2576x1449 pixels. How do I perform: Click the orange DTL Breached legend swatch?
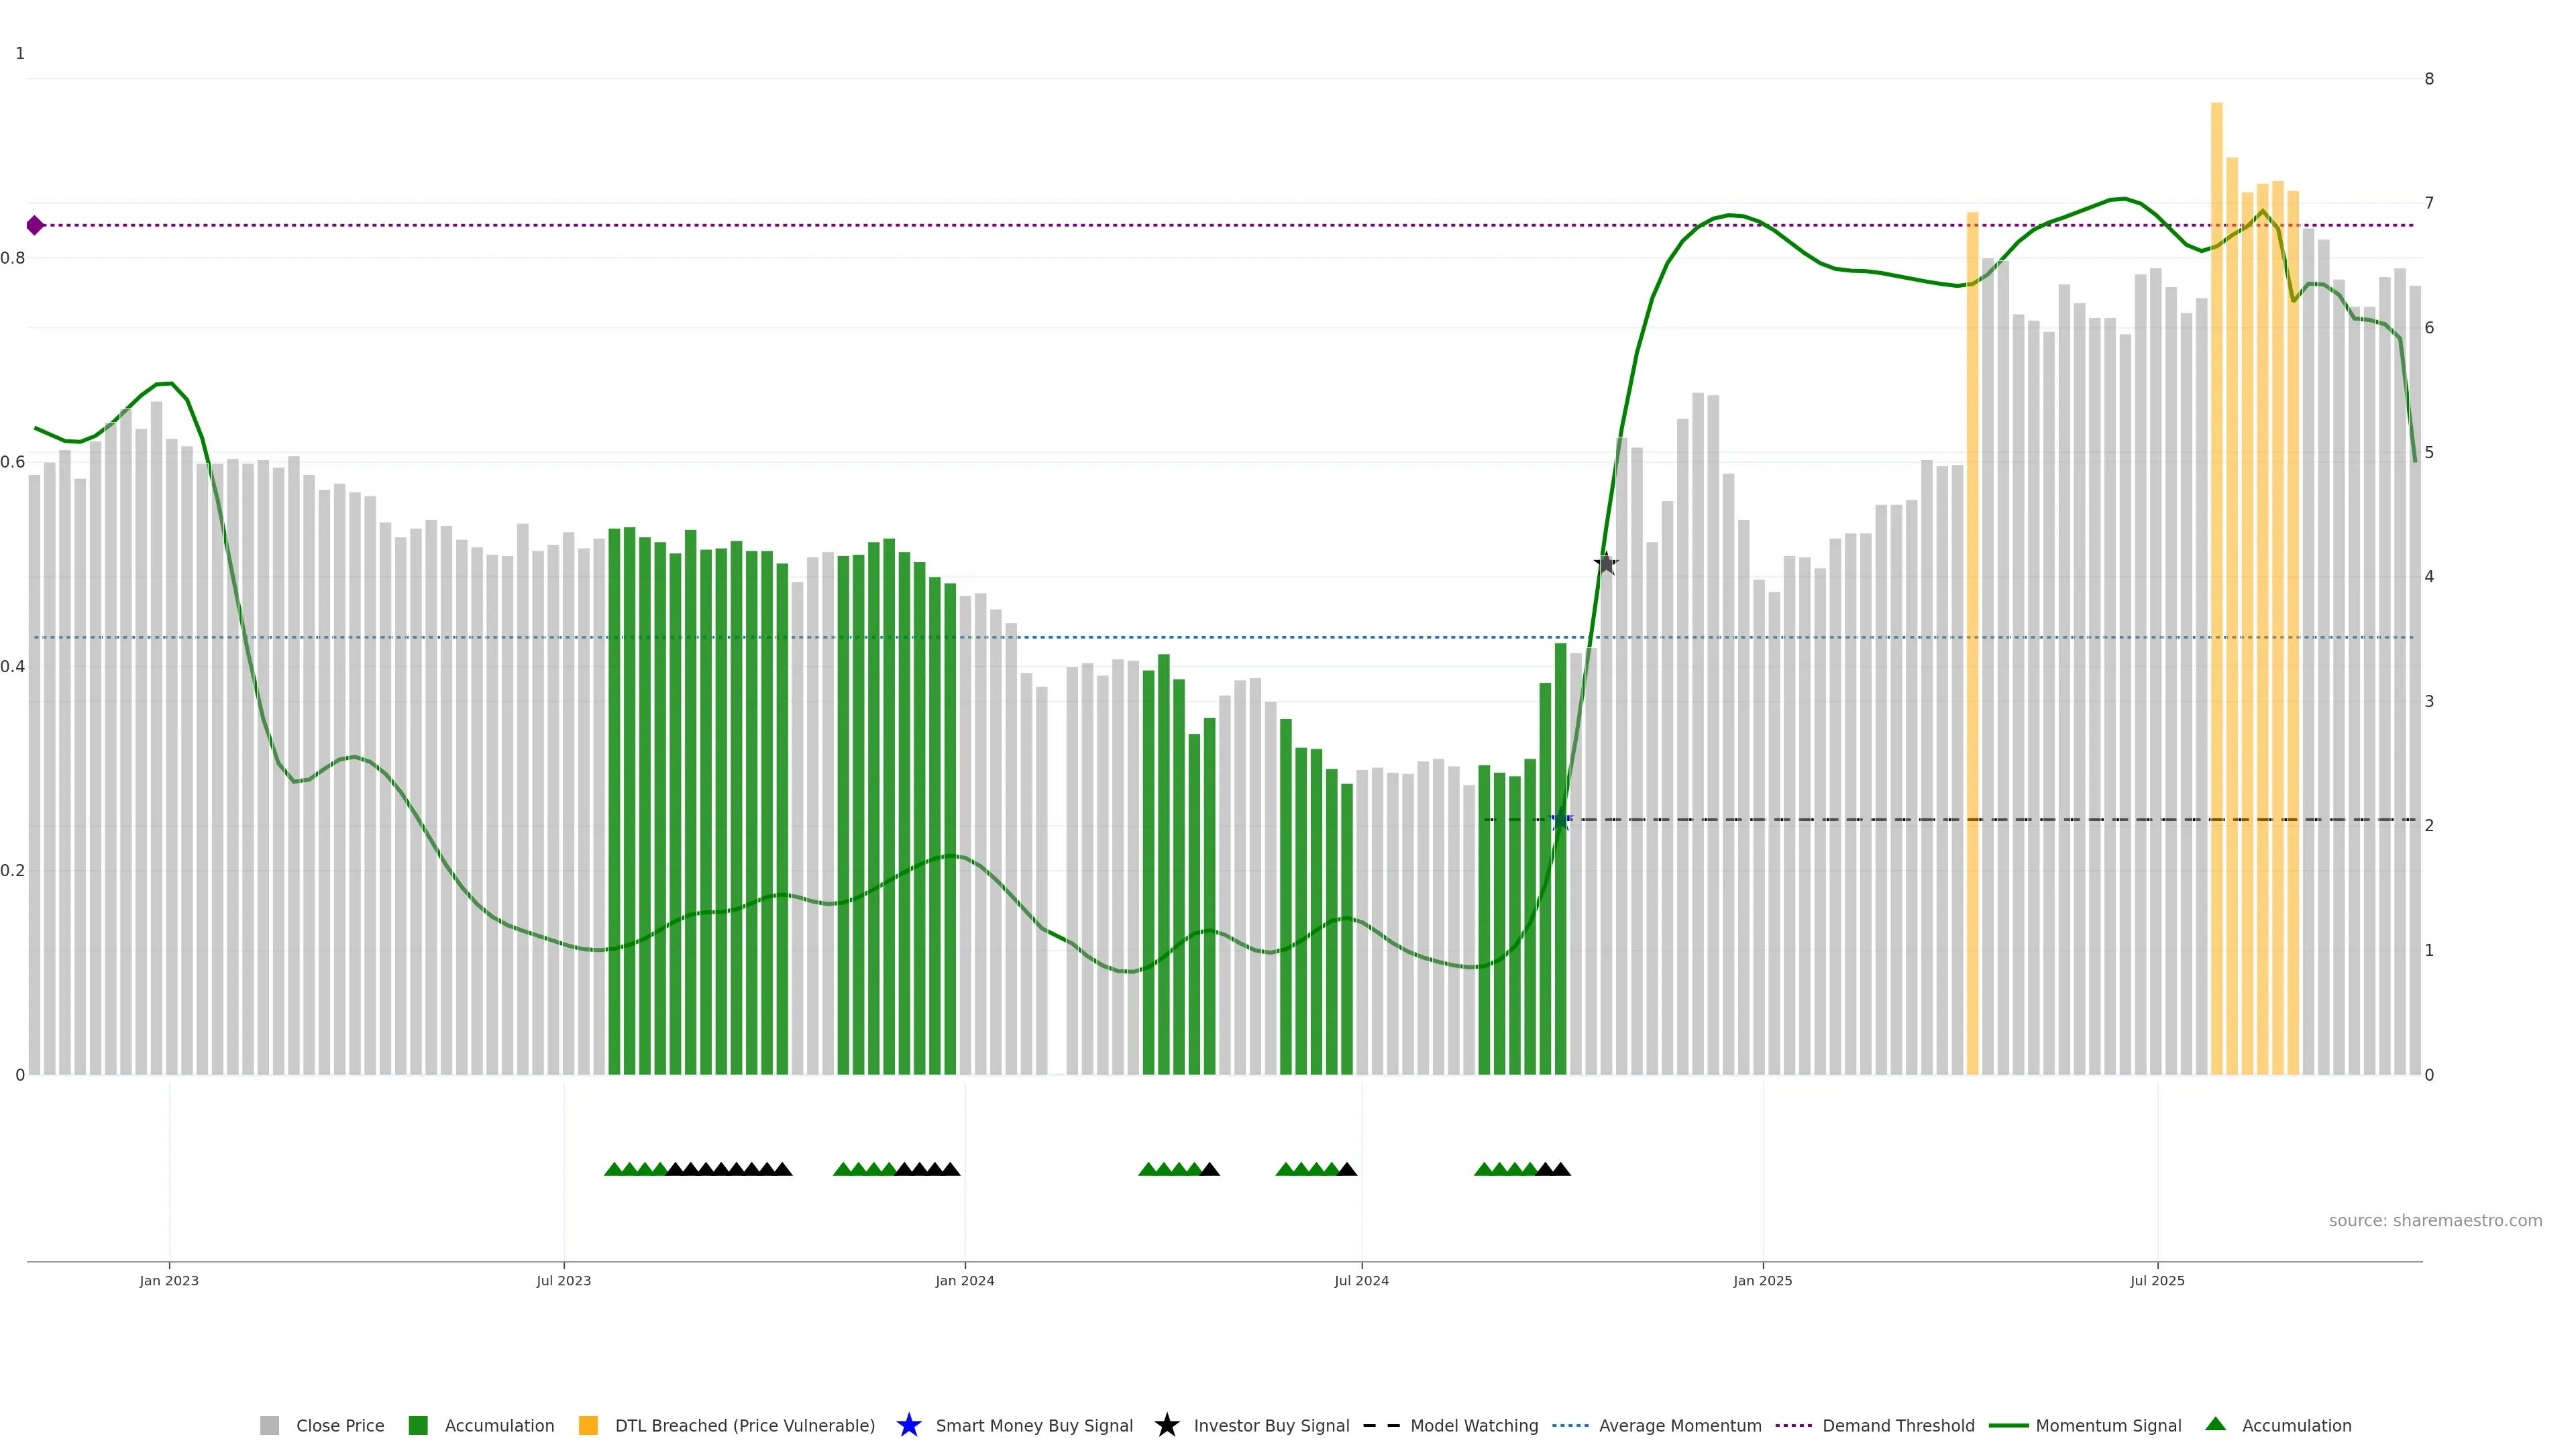point(588,1425)
